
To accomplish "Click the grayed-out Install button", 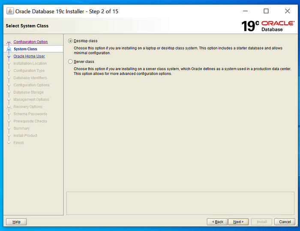I will tap(261, 222).
